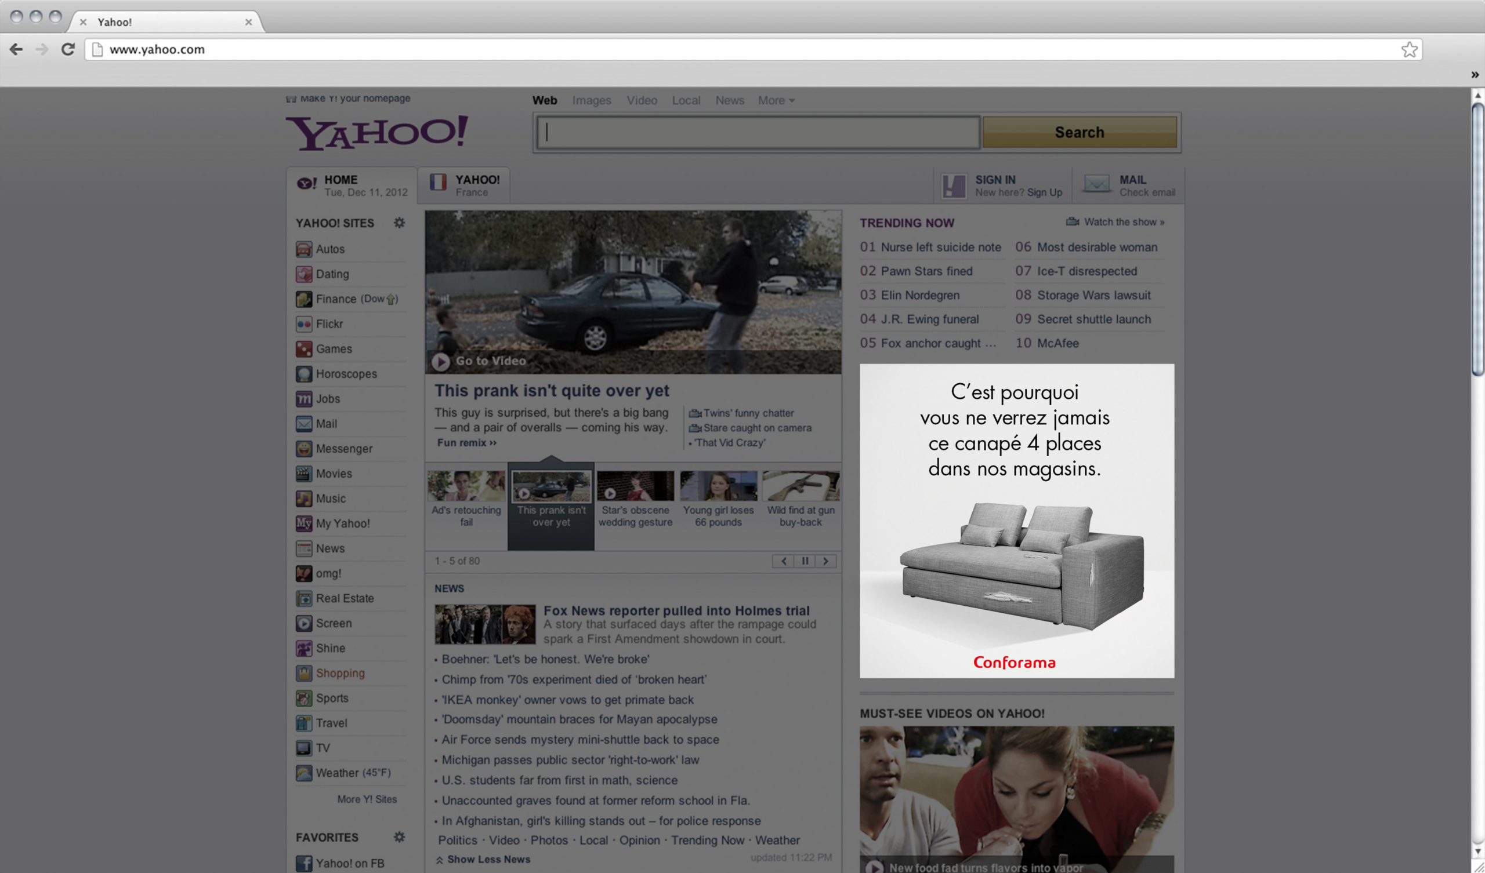The height and width of the screenshot is (873, 1485).
Task: Expand More Y! Sites list
Action: [367, 799]
